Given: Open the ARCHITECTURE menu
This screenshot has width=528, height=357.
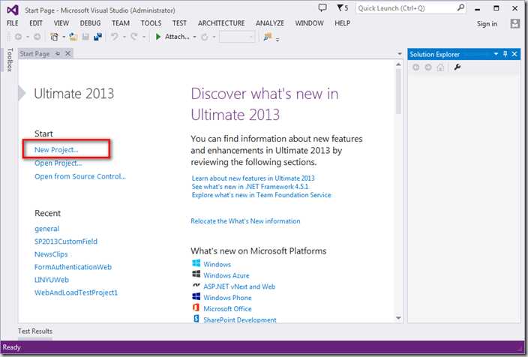Looking at the screenshot, I should point(221,23).
